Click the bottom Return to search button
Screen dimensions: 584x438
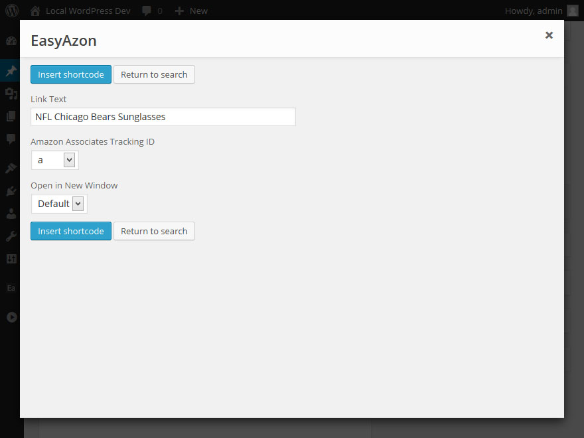[154, 231]
